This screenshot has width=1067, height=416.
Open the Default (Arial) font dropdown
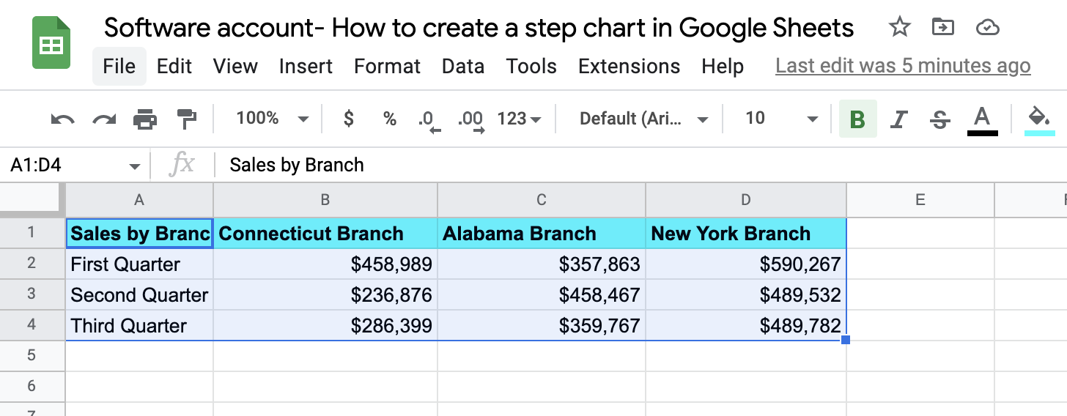tap(643, 119)
